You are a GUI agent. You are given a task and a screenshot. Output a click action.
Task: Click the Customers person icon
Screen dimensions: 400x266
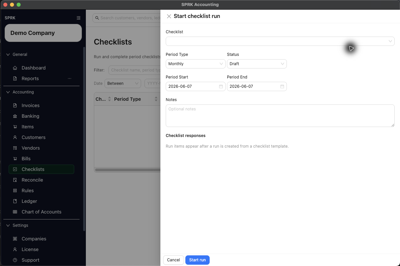(x=15, y=137)
